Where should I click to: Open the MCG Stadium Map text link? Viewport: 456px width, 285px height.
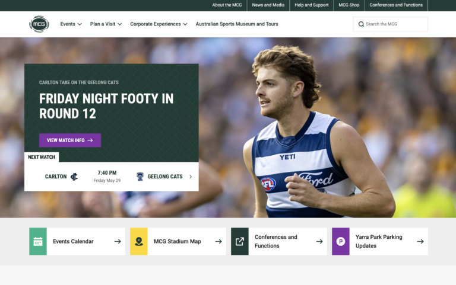tap(178, 242)
